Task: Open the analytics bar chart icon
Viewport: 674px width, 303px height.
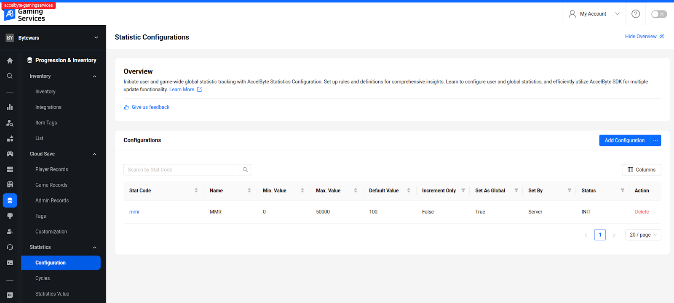Action: tap(10, 107)
